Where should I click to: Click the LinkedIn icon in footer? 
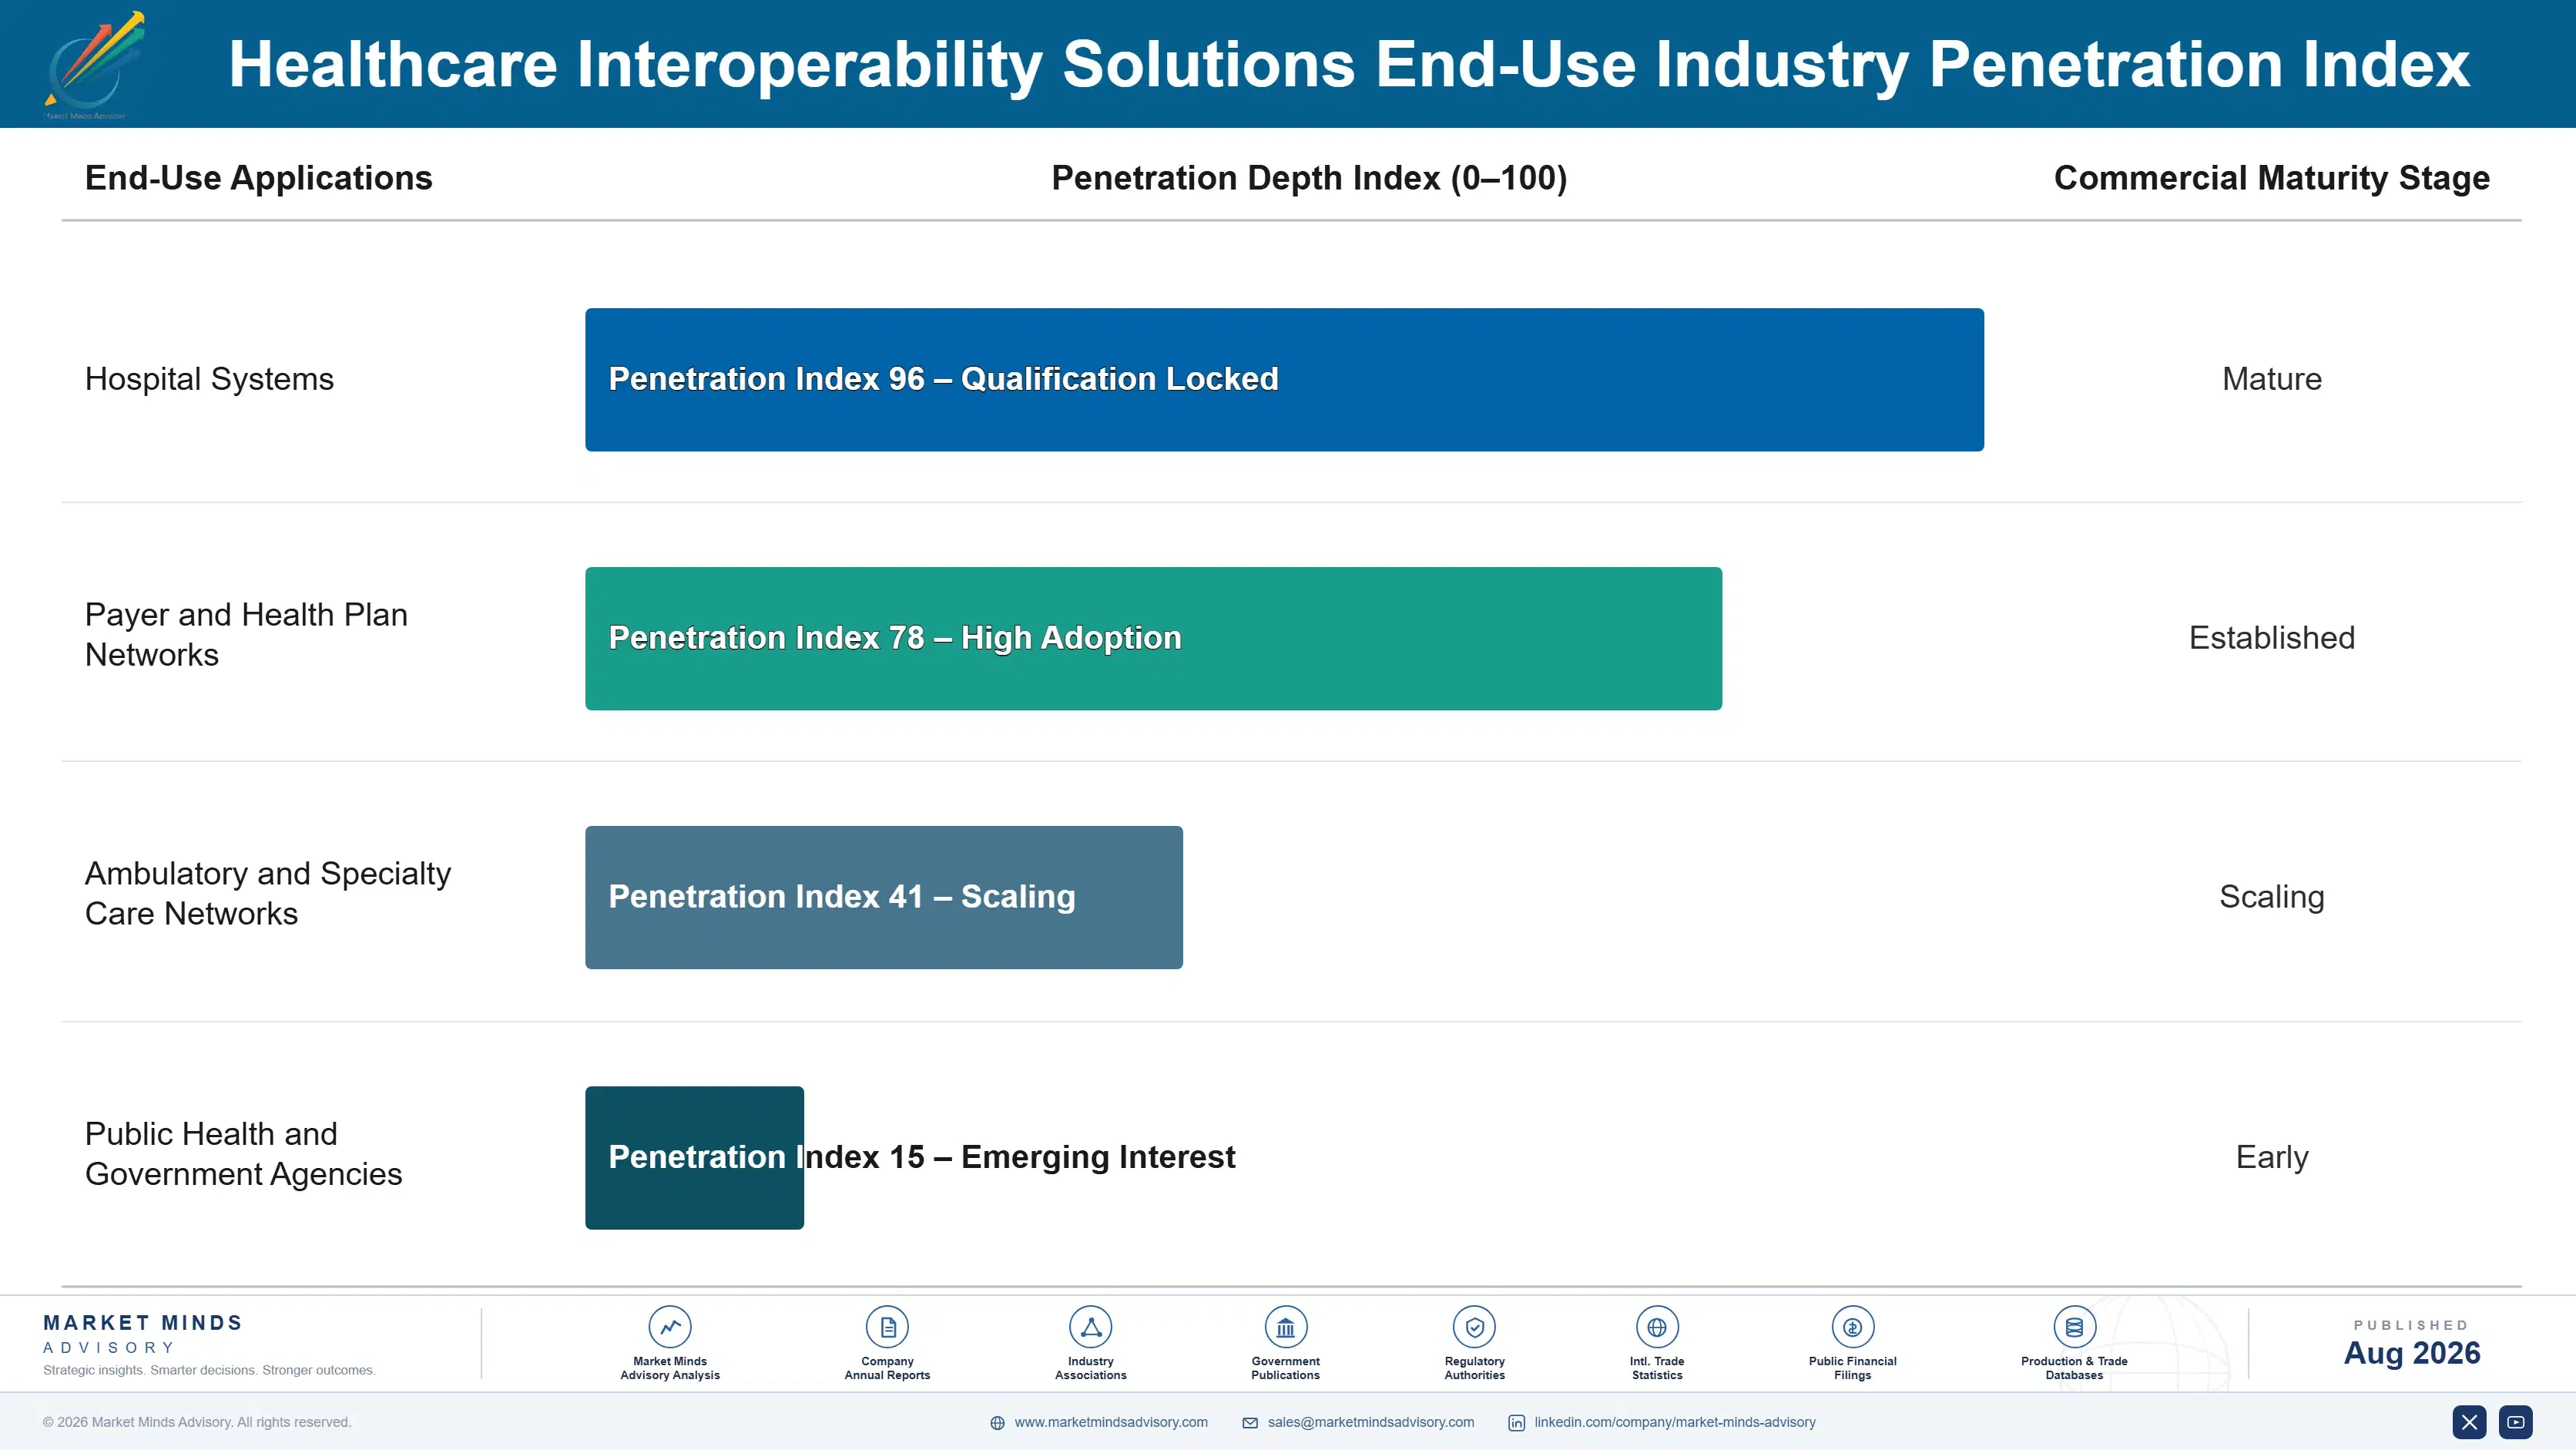(1516, 1422)
